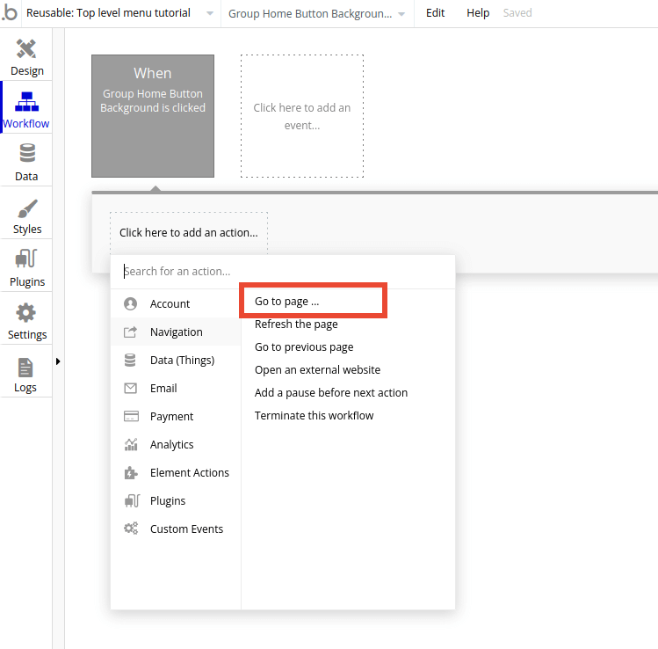Select the Element Actions category

click(189, 472)
